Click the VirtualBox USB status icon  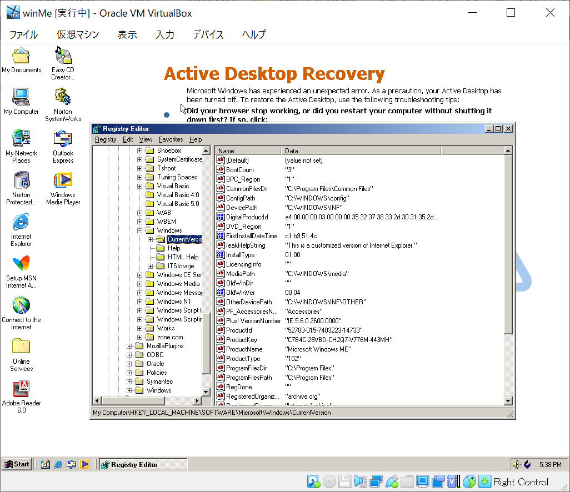(392, 482)
